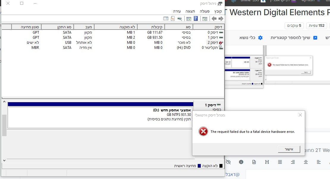The image size is (330, 179).
Task: Open the עזרה menu
Action: pos(177,11)
